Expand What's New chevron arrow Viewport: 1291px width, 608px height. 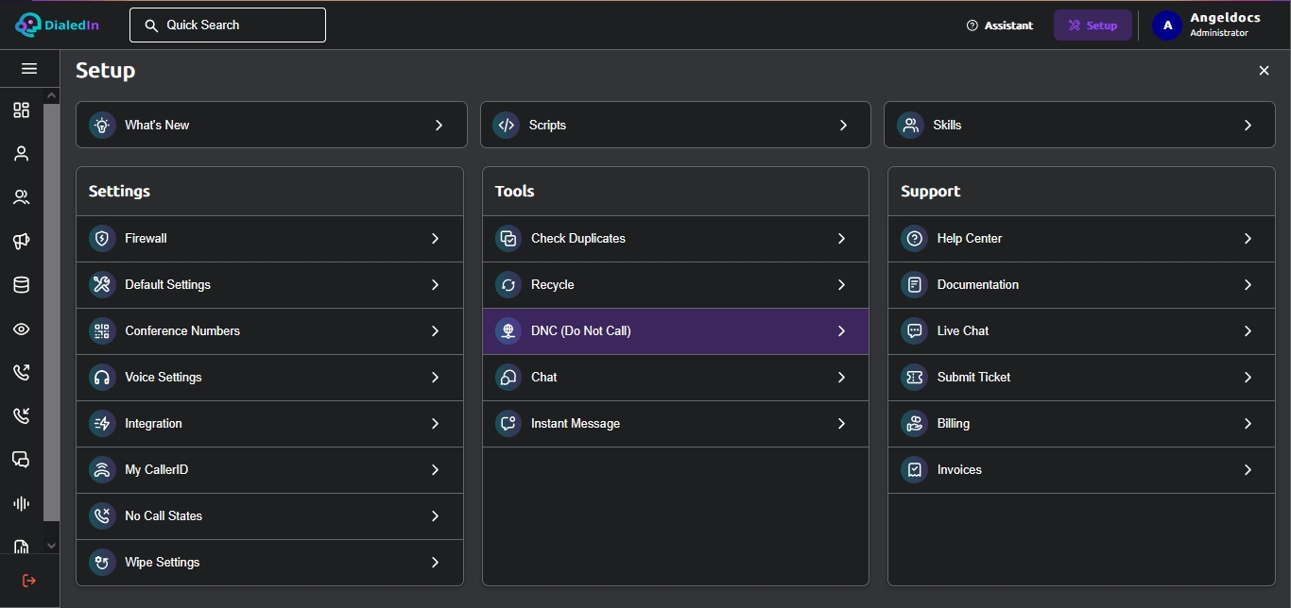point(439,126)
